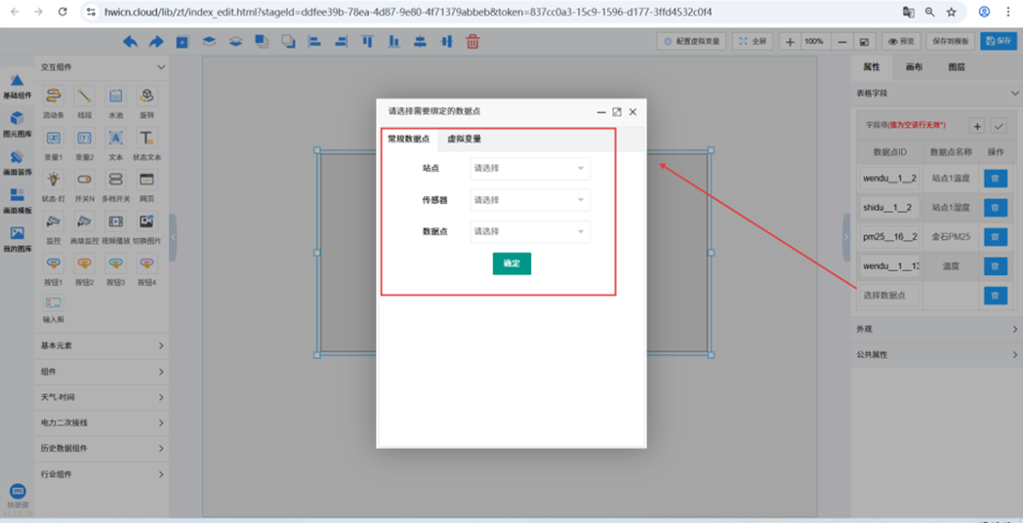Viewport: 1023px width, 523px height.
Task: Select the 开关N switch component
Action: click(x=84, y=180)
